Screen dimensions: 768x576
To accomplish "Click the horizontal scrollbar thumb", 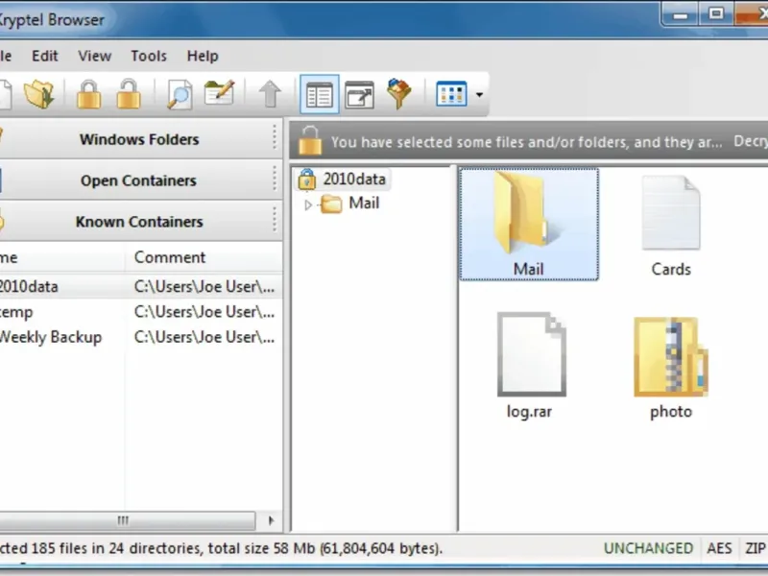I will pyautogui.click(x=126, y=520).
